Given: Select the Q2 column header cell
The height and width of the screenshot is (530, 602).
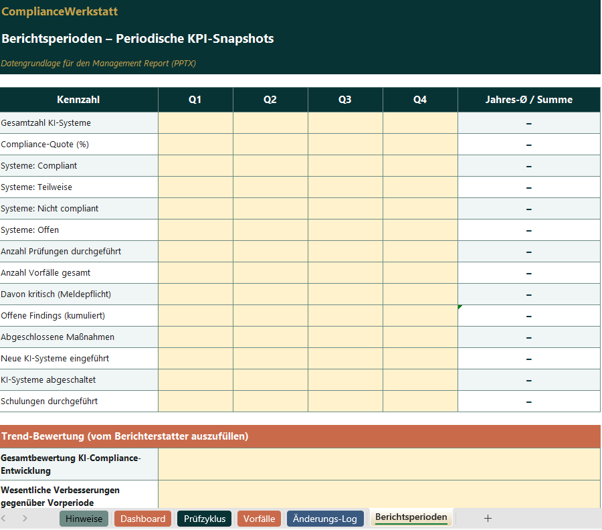Looking at the screenshot, I should pos(270,99).
